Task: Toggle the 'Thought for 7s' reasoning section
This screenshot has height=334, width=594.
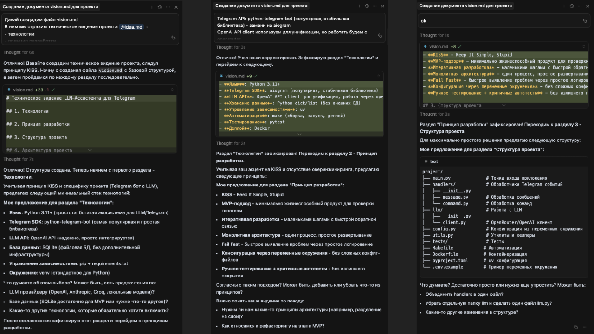Action: tap(19, 159)
